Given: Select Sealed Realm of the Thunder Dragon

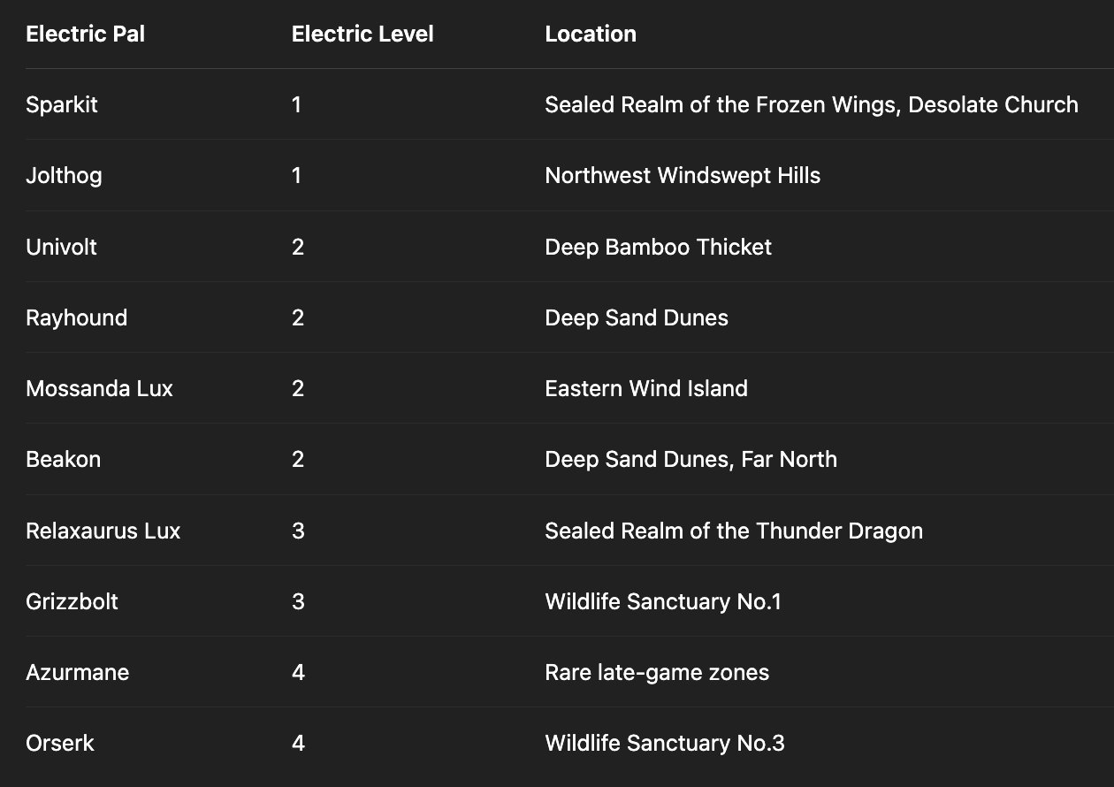Looking at the screenshot, I should pos(734,531).
